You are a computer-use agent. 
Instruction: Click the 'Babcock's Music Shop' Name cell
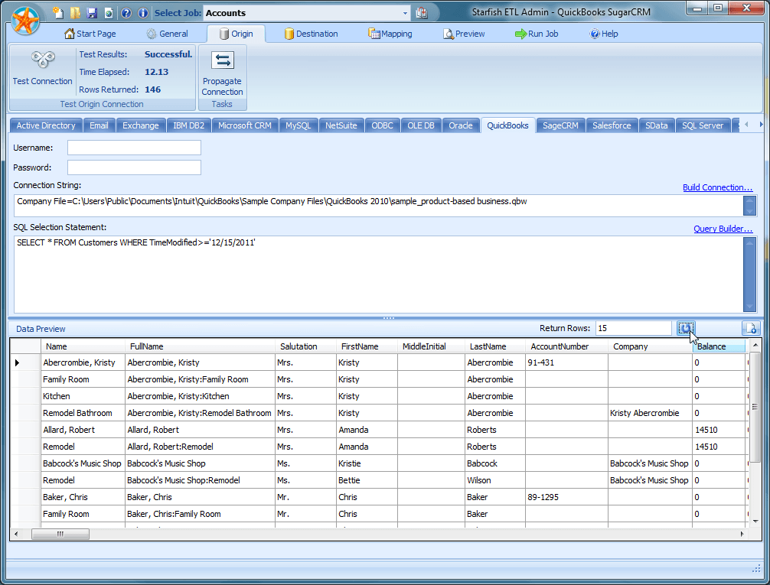click(x=83, y=463)
